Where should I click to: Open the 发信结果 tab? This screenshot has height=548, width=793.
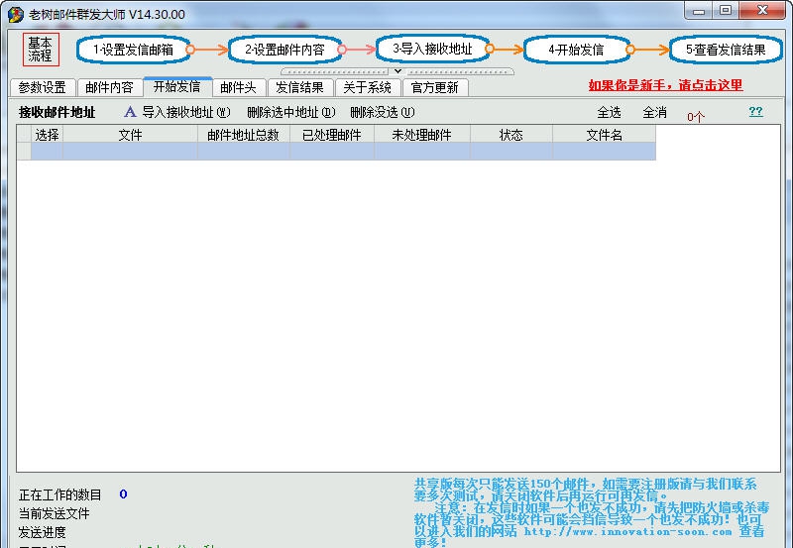coord(300,87)
